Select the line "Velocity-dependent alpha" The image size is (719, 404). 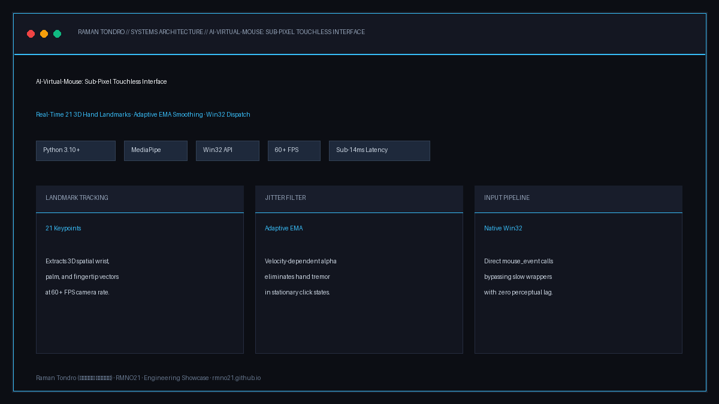pos(301,262)
